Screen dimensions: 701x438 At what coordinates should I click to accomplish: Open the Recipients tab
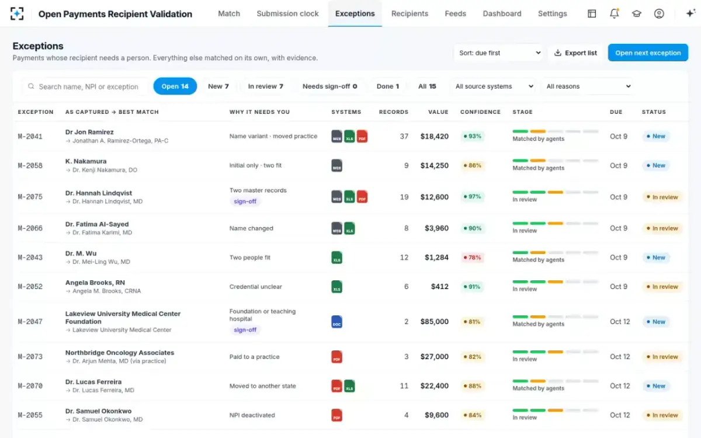pyautogui.click(x=410, y=13)
